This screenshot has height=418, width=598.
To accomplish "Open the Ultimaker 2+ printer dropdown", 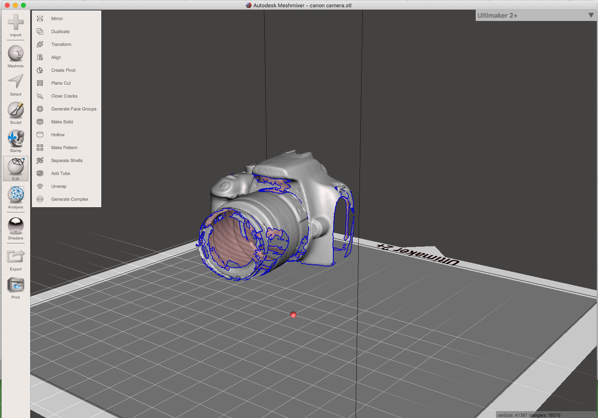I will (x=536, y=15).
